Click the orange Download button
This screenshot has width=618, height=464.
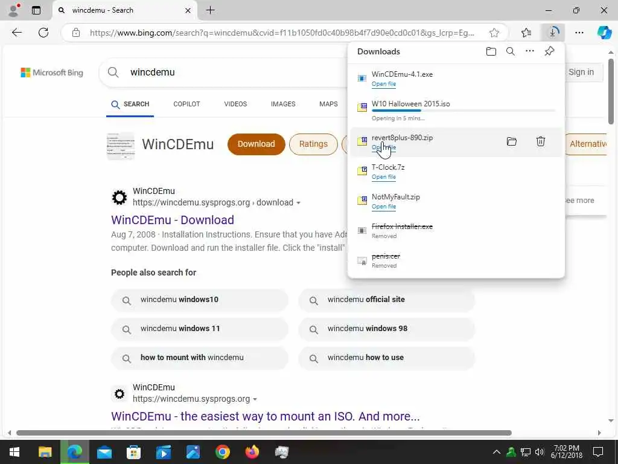point(256,144)
